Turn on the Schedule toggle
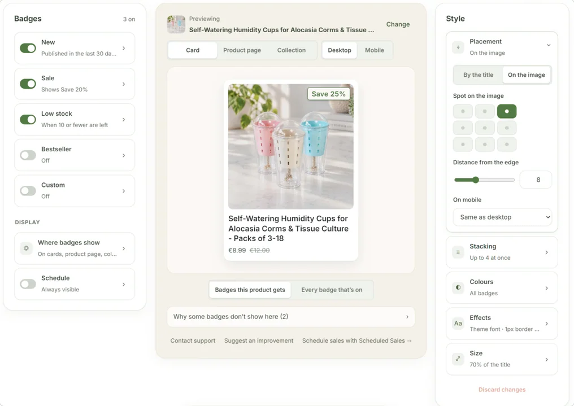574x406 pixels. pos(28,284)
